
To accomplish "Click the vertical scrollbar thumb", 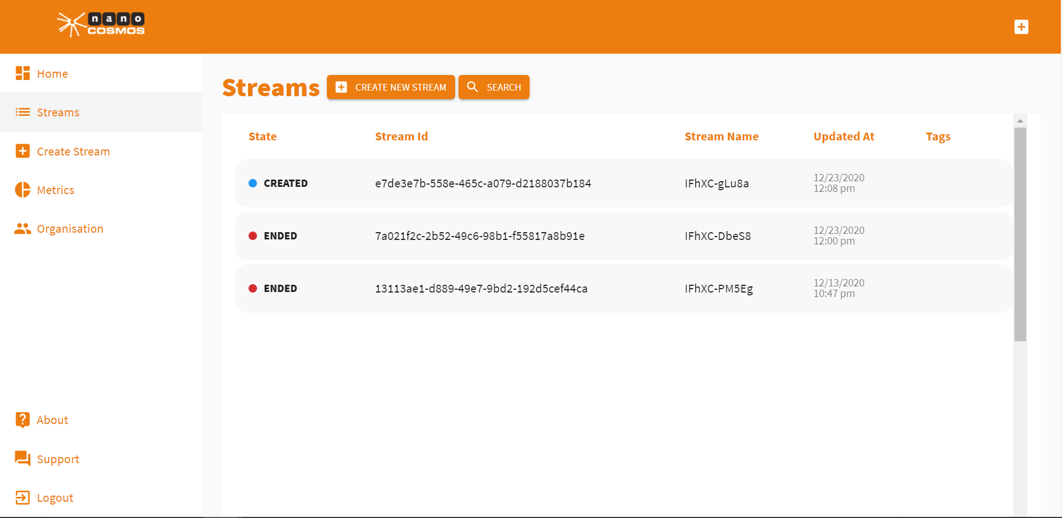I will (1020, 234).
